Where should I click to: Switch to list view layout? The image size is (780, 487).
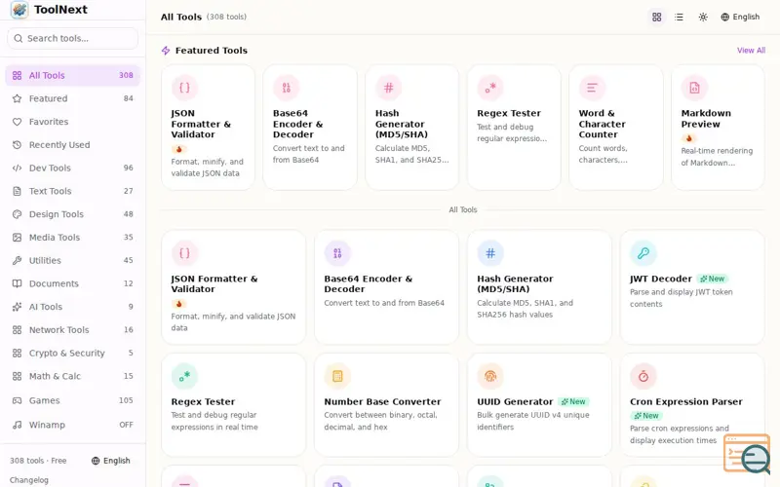679,17
